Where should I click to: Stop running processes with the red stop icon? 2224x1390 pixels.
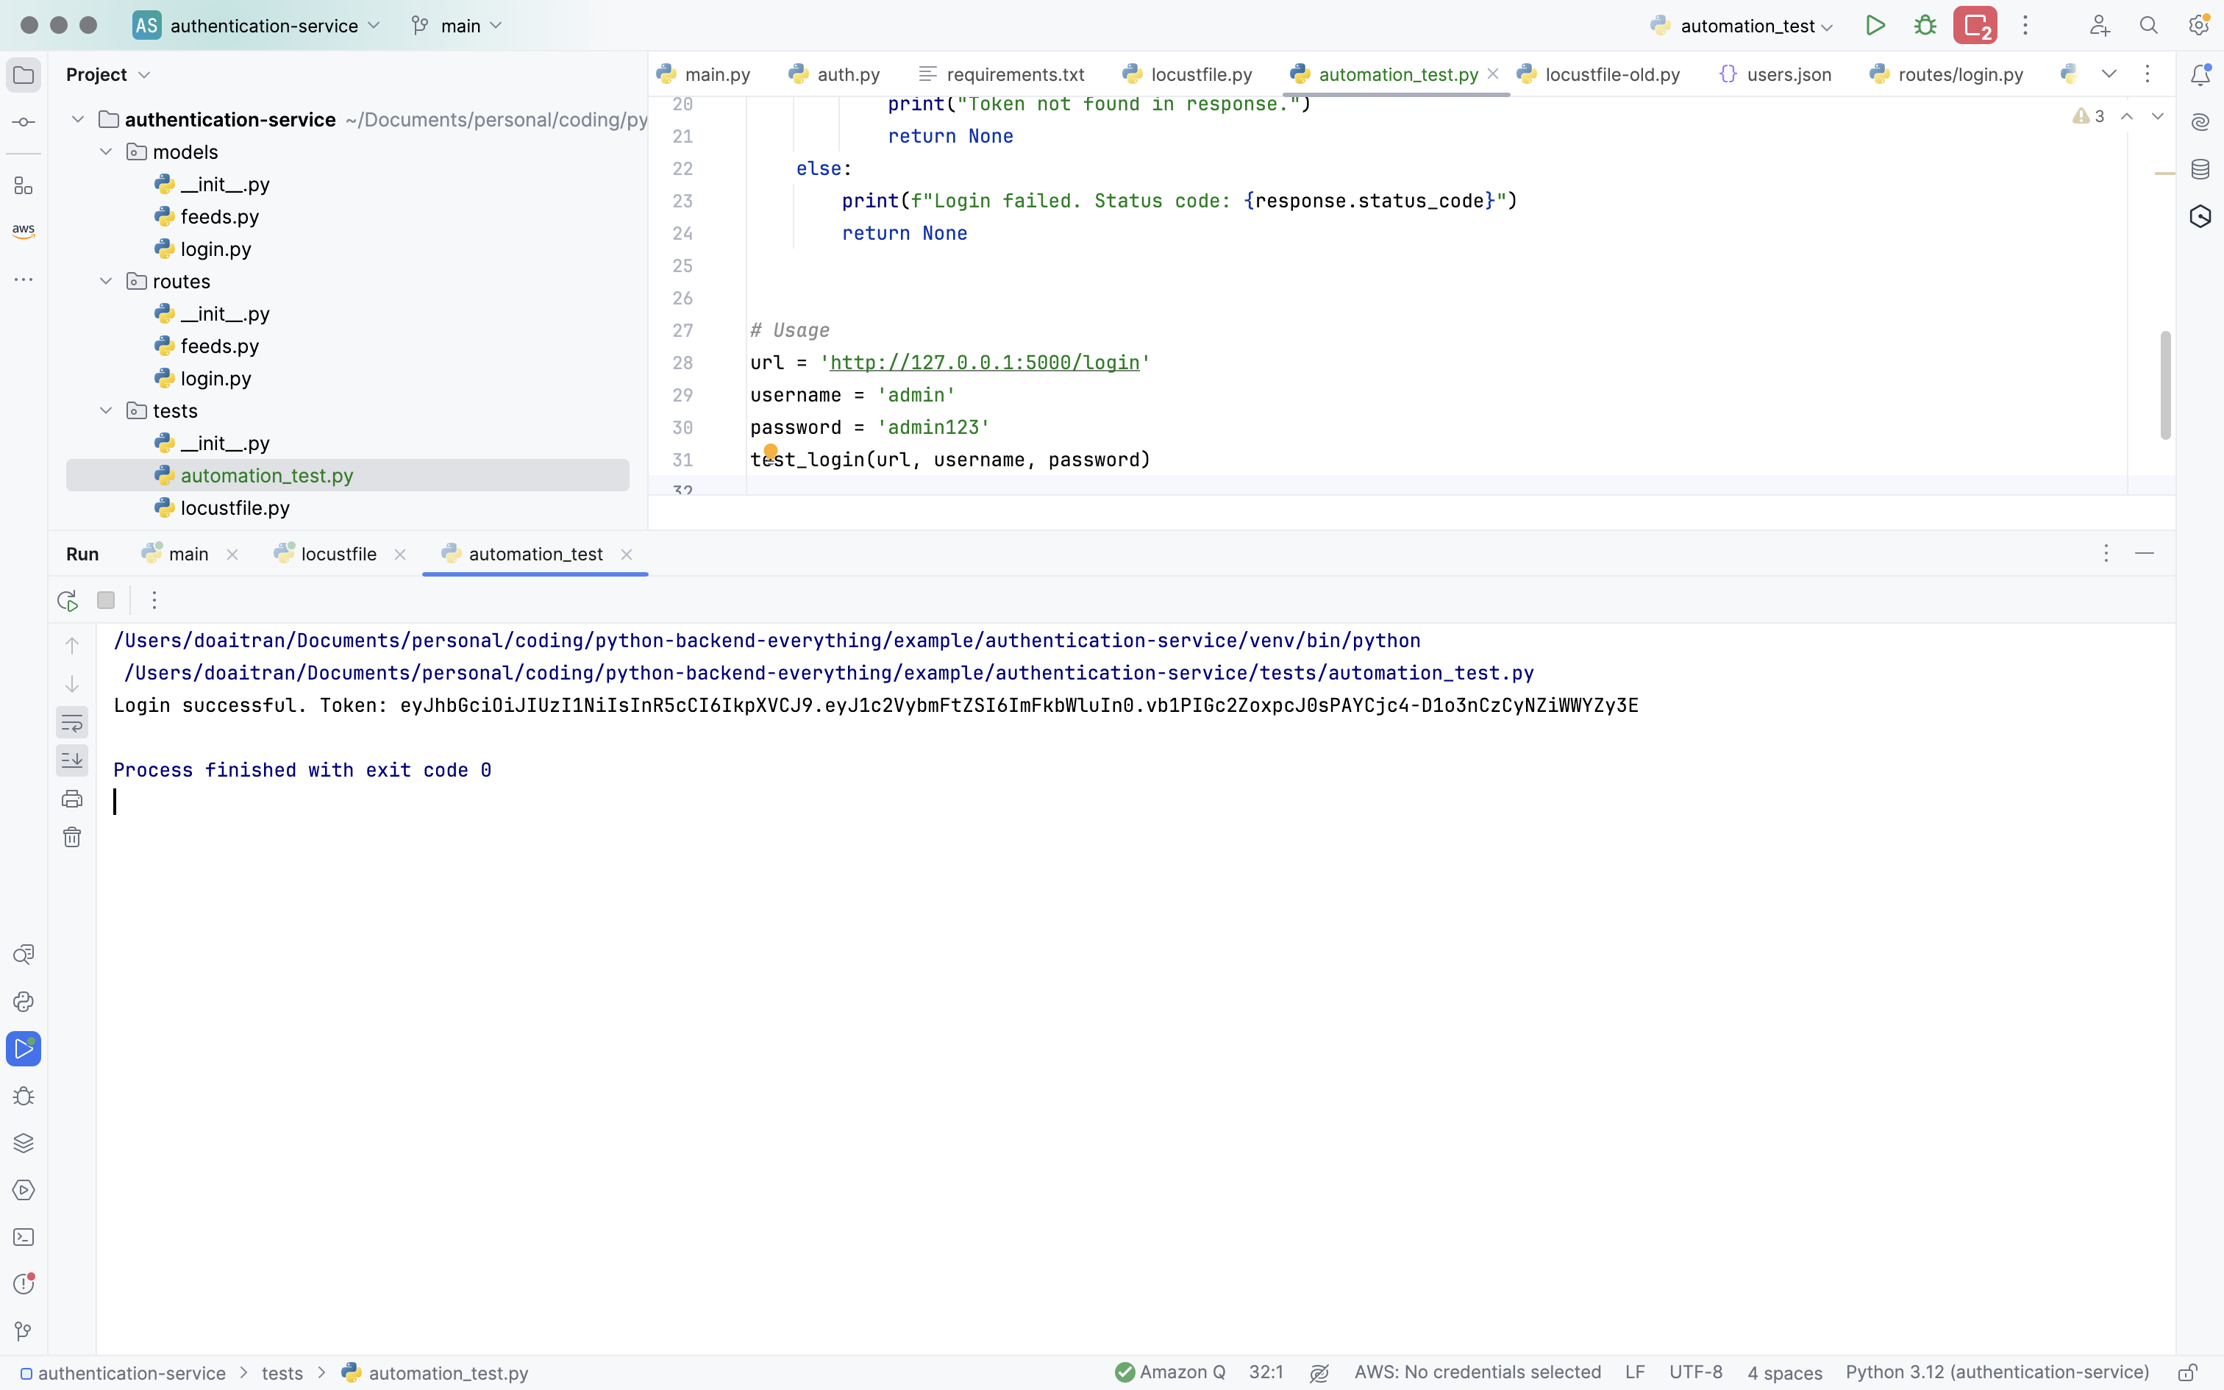[1975, 26]
